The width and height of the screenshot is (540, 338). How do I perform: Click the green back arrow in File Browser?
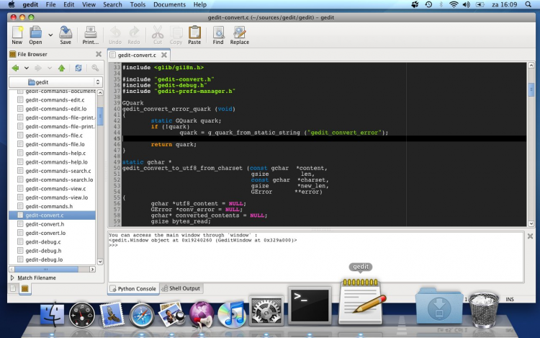[15, 68]
